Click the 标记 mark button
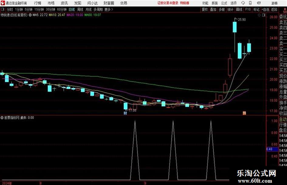Screen dimensions: 287x185 click(256, 9)
